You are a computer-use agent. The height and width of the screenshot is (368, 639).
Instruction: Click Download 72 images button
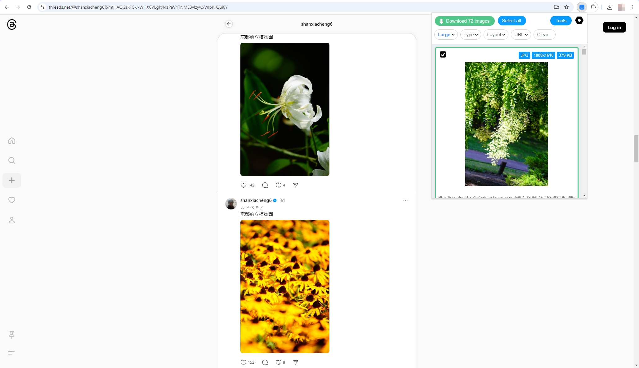point(465,20)
